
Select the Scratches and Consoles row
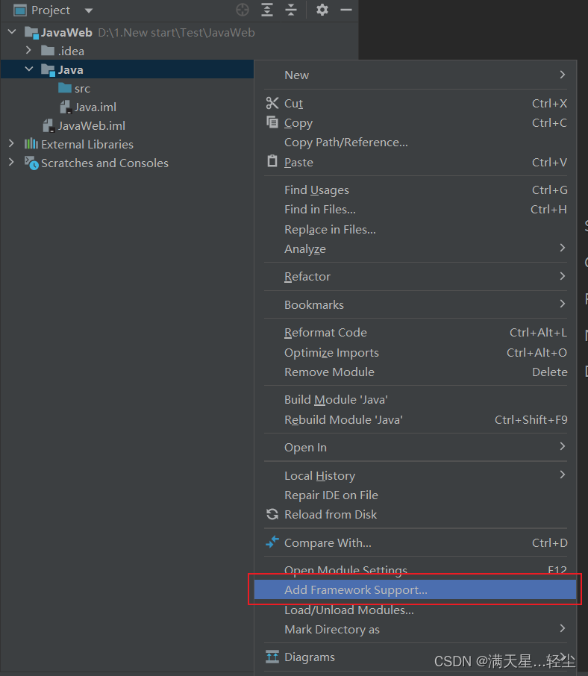(x=127, y=163)
